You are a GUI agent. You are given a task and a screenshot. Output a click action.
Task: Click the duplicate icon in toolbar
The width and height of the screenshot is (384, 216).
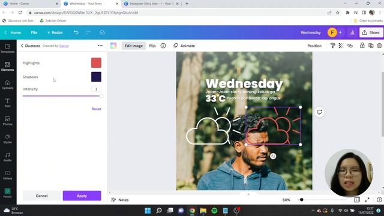[x=371, y=46]
